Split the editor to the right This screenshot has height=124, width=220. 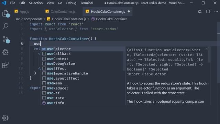208,11
